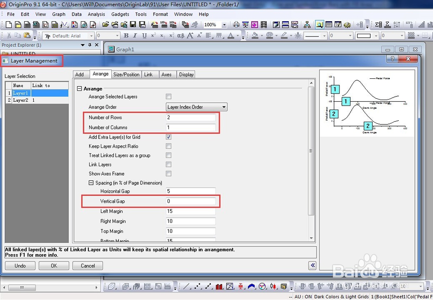Open Project Explorer panel menu arrow
Screen dimensions: 433x300
coord(82,45)
